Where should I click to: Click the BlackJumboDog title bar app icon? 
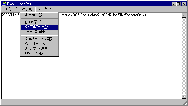tap(4, 4)
